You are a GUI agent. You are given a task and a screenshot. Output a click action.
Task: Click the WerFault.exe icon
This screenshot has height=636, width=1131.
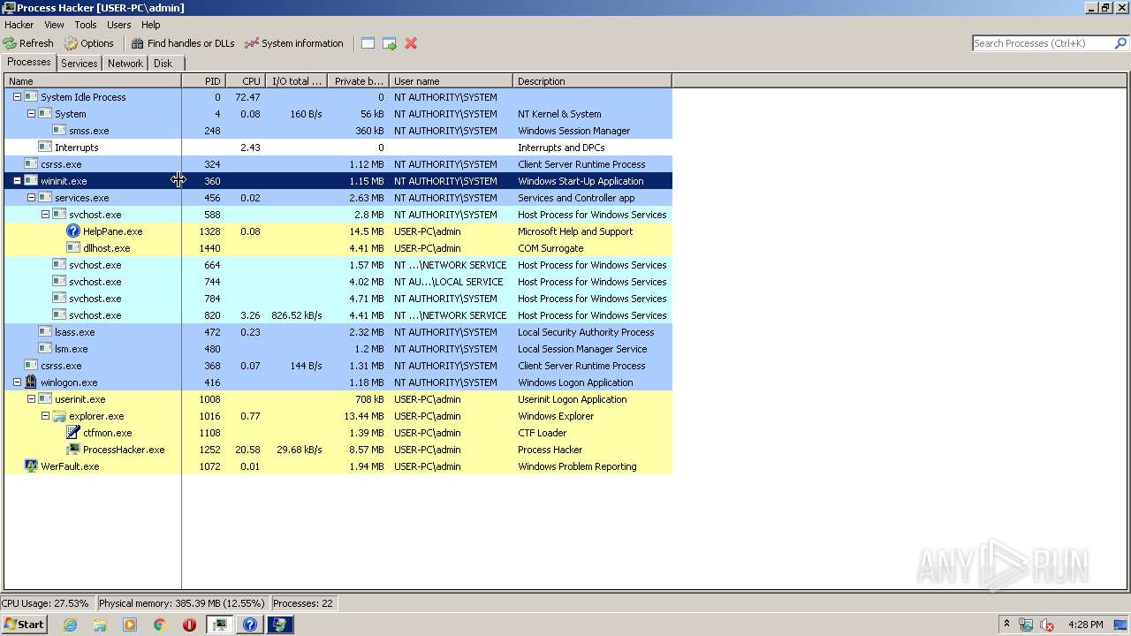tap(31, 466)
